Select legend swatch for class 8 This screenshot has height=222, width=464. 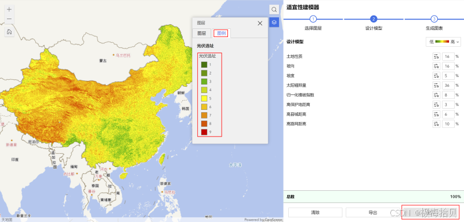(x=204, y=124)
